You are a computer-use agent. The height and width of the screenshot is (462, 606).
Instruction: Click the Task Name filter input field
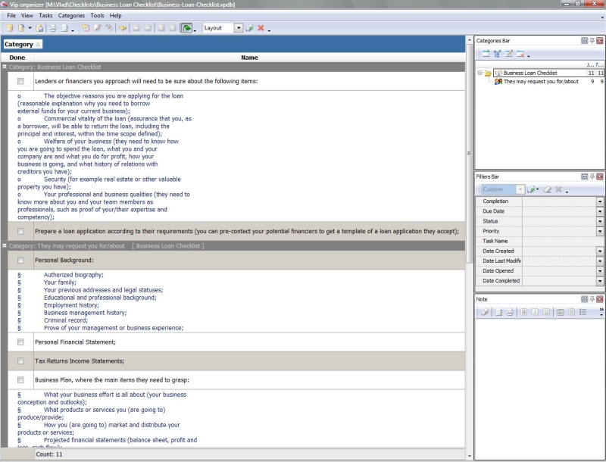[558, 241]
